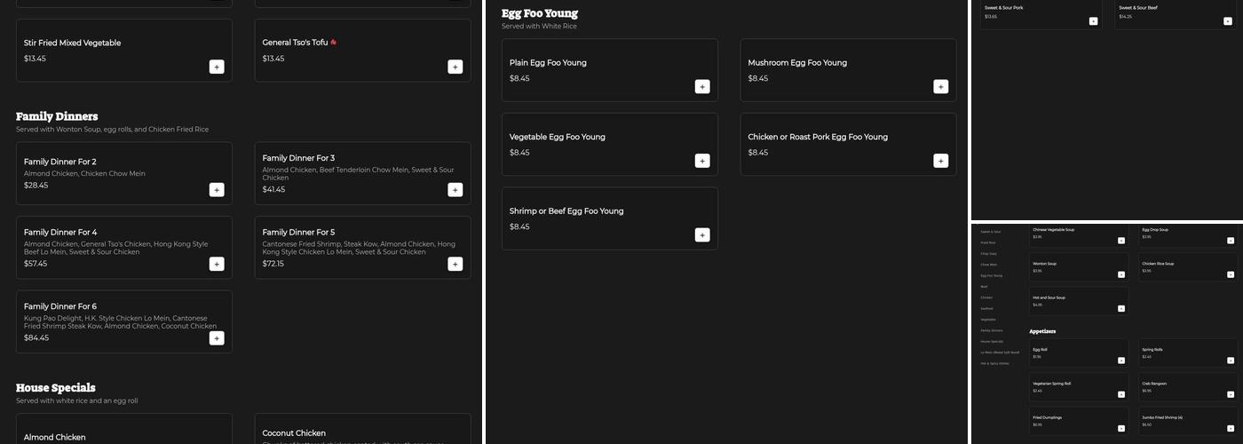Add Stir Fried Mixed Vegetable to cart
The height and width of the screenshot is (444, 1243).
click(x=217, y=67)
